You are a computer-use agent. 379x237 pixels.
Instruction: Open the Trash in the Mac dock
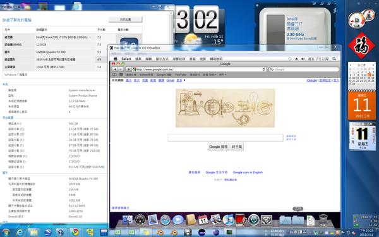point(323,220)
